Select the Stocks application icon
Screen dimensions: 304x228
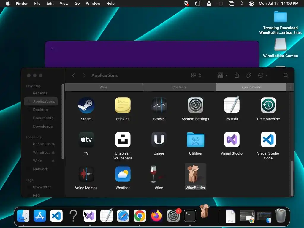159,105
